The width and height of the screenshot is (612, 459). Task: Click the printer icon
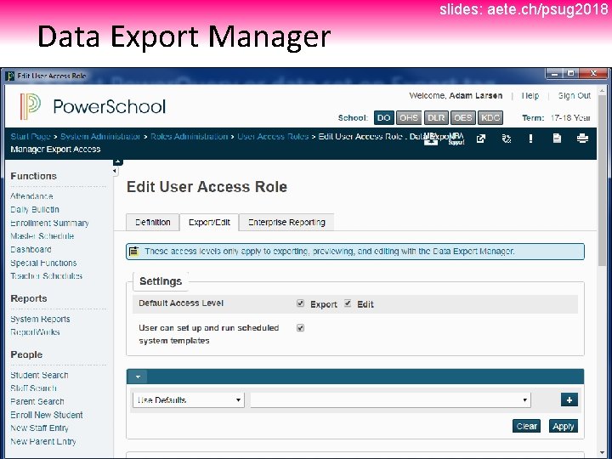click(582, 139)
